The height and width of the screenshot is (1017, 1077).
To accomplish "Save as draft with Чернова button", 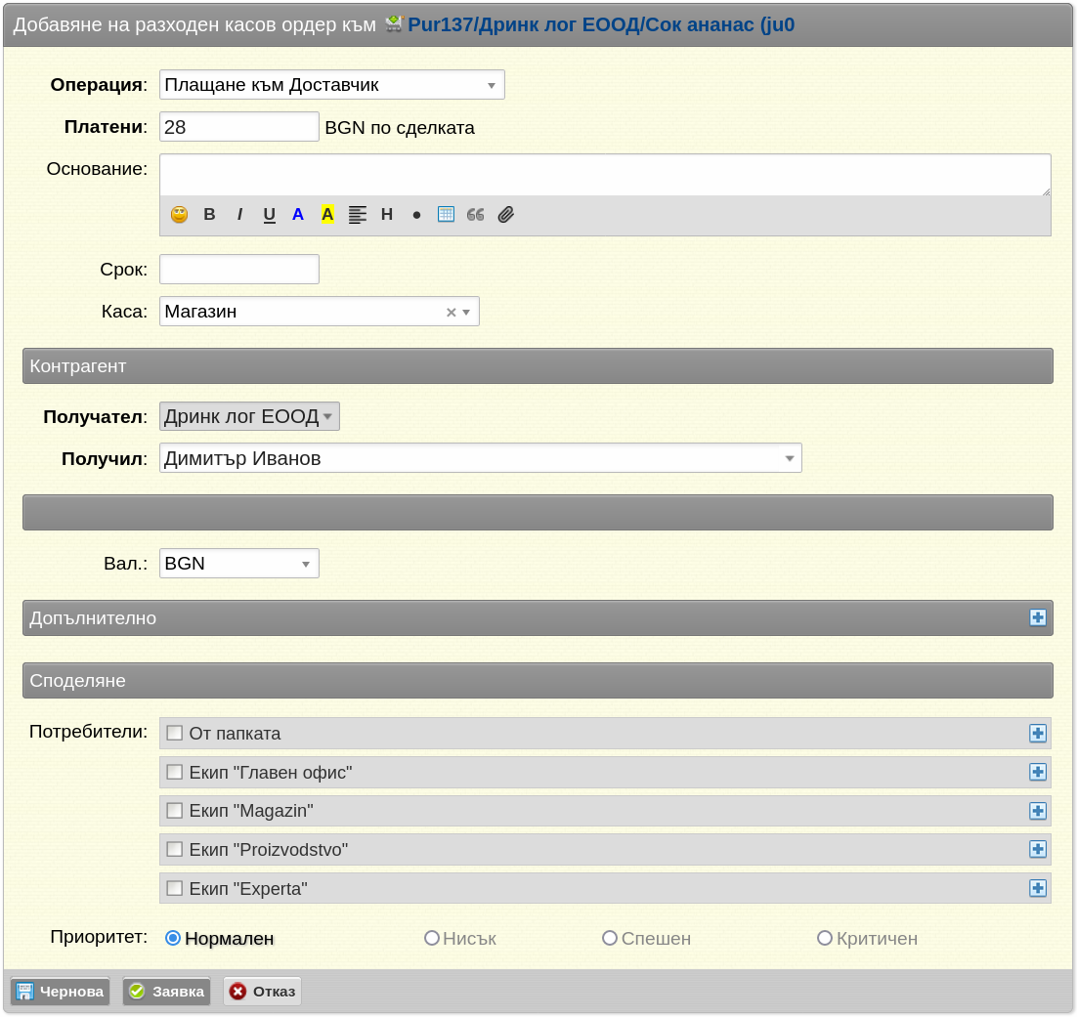I will [61, 991].
